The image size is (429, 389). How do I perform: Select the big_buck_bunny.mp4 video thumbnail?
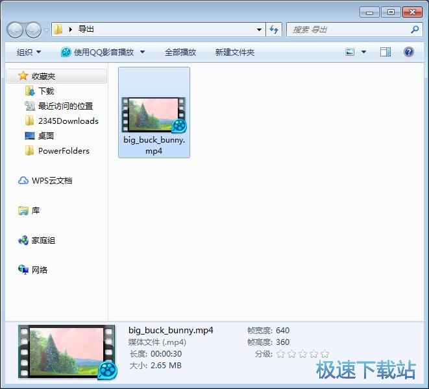click(154, 115)
